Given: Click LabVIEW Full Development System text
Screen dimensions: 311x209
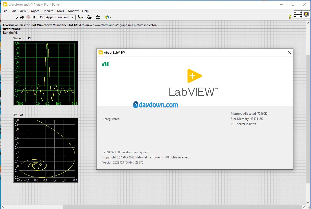Looking at the screenshot, I should [x=126, y=152].
